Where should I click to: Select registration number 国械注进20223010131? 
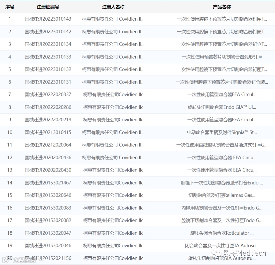click(x=48, y=82)
